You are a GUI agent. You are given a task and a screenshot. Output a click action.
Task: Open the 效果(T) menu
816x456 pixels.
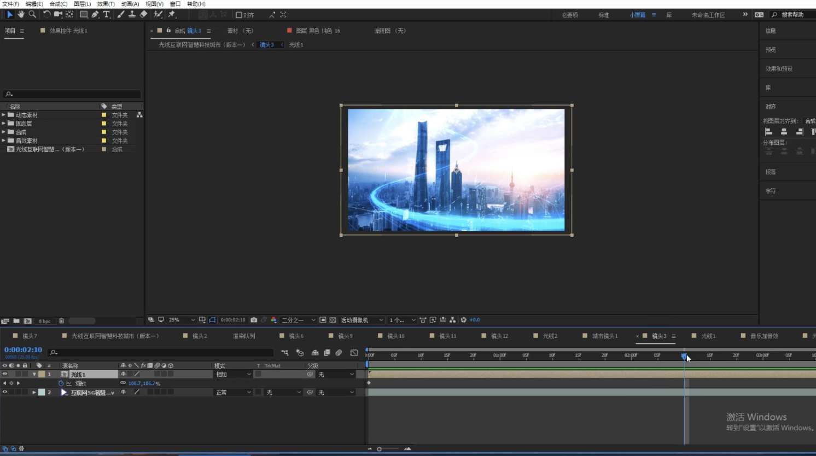[x=106, y=4]
